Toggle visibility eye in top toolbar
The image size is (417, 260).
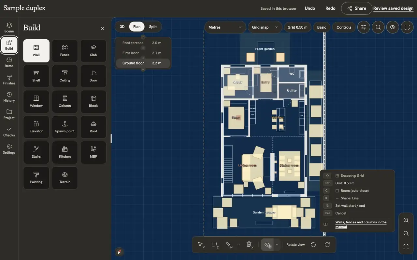click(x=393, y=27)
